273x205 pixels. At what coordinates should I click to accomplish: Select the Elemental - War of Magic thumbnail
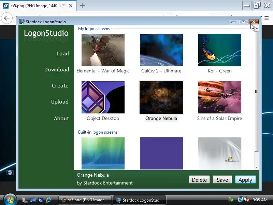click(x=103, y=50)
